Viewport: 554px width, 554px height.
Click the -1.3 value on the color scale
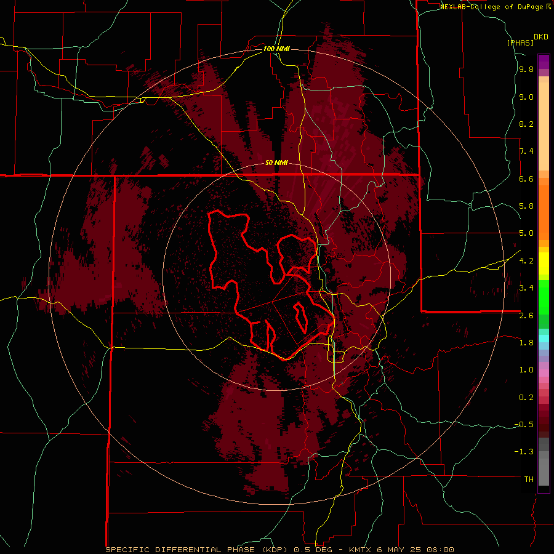pyautogui.click(x=524, y=452)
